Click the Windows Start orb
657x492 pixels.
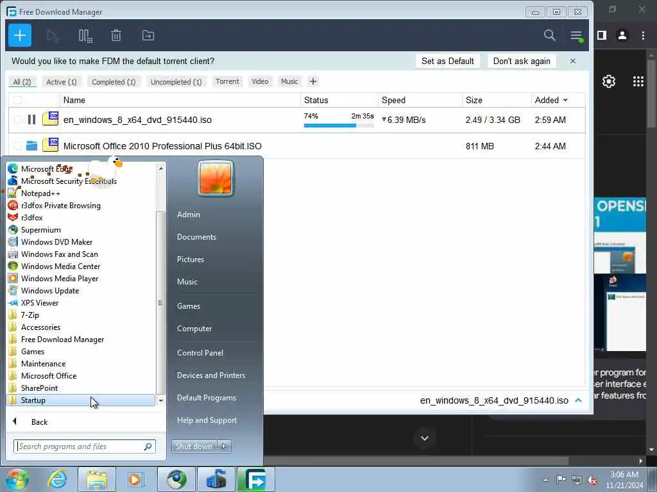click(17, 479)
